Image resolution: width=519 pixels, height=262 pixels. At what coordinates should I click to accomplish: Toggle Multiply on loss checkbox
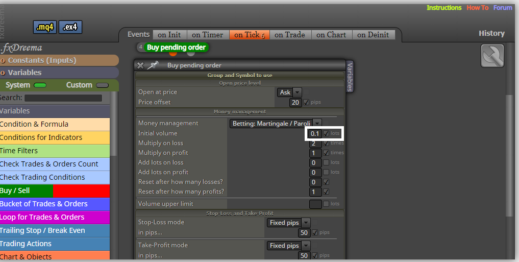coord(326,143)
